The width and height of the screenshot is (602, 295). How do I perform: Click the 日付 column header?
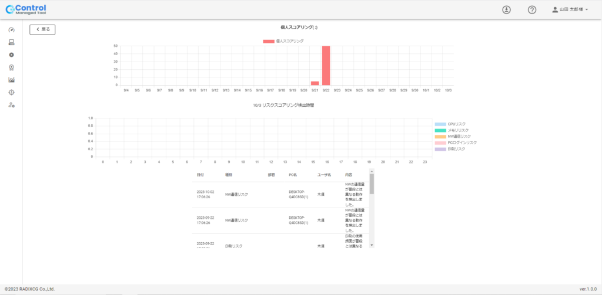[200, 175]
